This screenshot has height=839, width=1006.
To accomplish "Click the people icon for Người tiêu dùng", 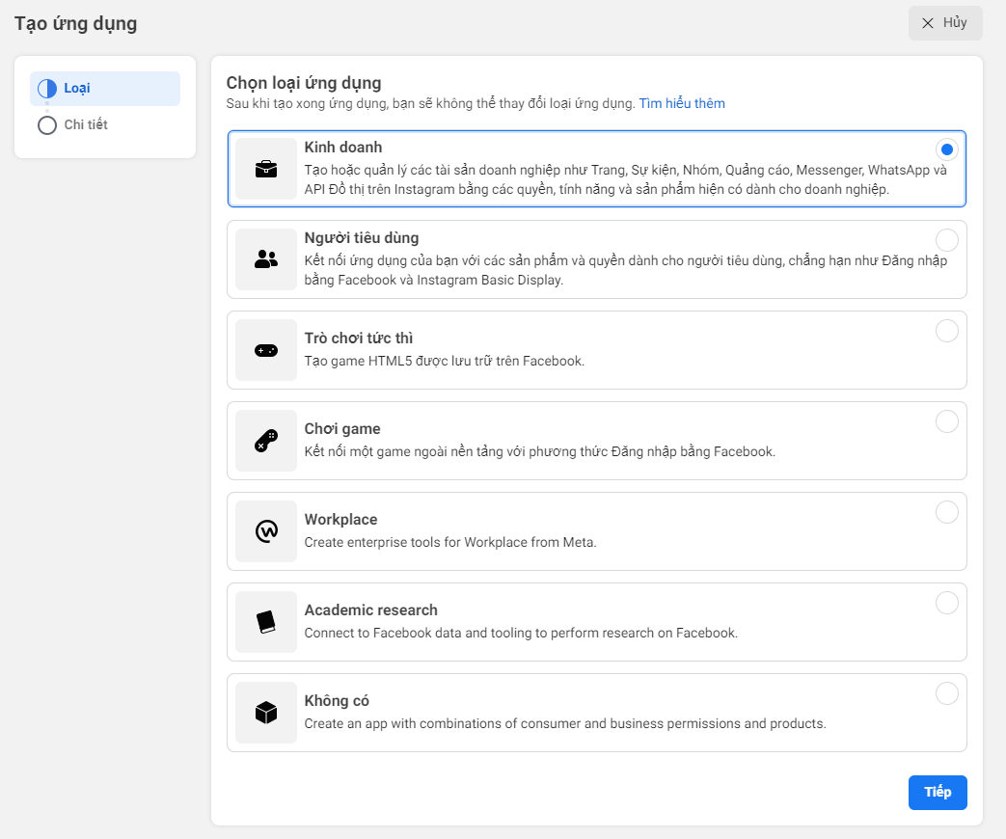I will pyautogui.click(x=266, y=259).
